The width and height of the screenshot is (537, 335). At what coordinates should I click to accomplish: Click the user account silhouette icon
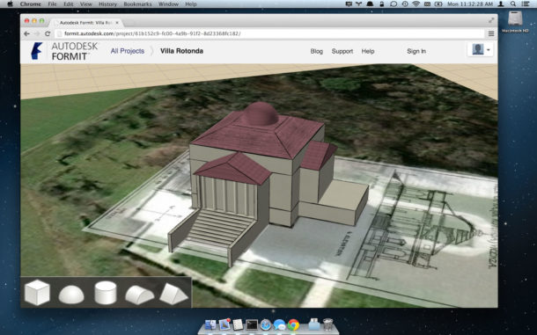(x=501, y=4)
